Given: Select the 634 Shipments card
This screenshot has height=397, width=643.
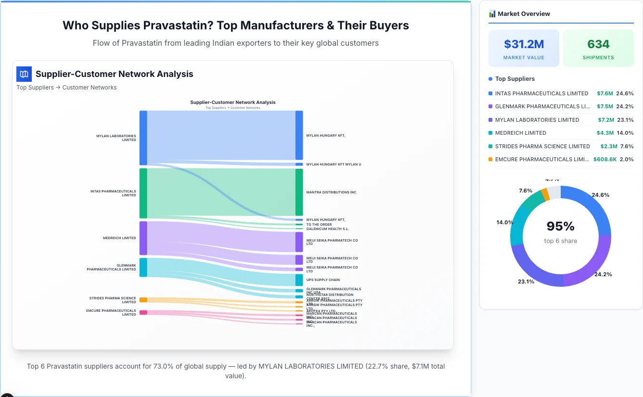Looking at the screenshot, I should click(598, 48).
